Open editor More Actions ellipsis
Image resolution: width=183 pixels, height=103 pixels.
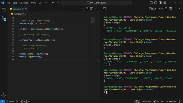(x=96, y=9)
